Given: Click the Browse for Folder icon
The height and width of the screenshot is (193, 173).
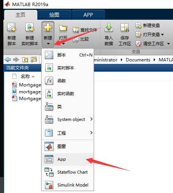Looking at the screenshot, I should point(34,60).
